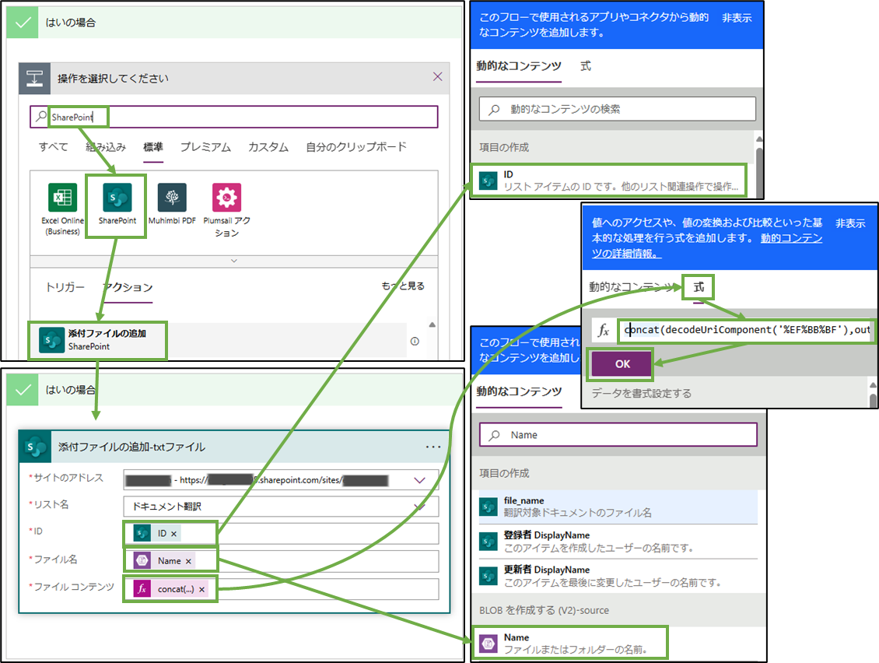
Task: Switch to the プレミアム connector tab
Action: click(205, 147)
